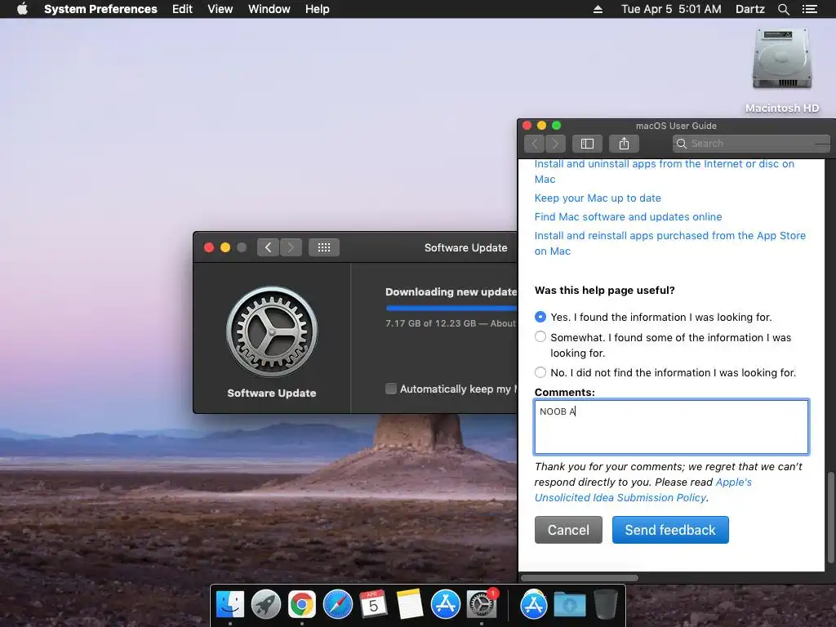Click 'Was this help page useful?' heading

(605, 290)
